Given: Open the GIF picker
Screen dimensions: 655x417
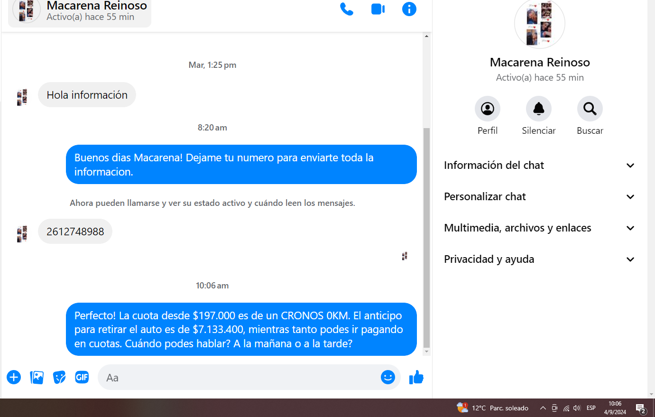Looking at the screenshot, I should 82,377.
